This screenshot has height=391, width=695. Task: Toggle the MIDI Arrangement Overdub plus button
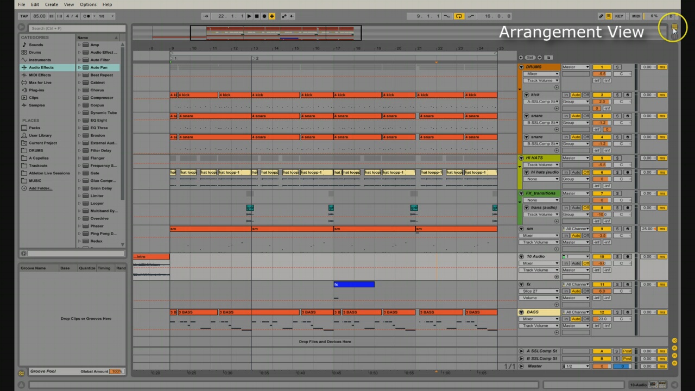pyautogui.click(x=272, y=16)
